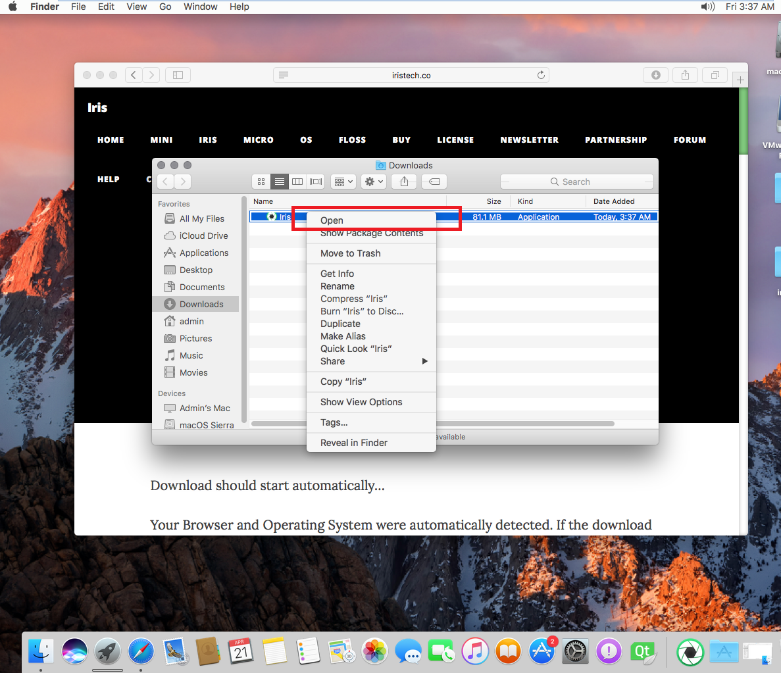This screenshot has width=781, height=673.
Task: Click Safari's share toolbar icon
Action: tap(686, 75)
